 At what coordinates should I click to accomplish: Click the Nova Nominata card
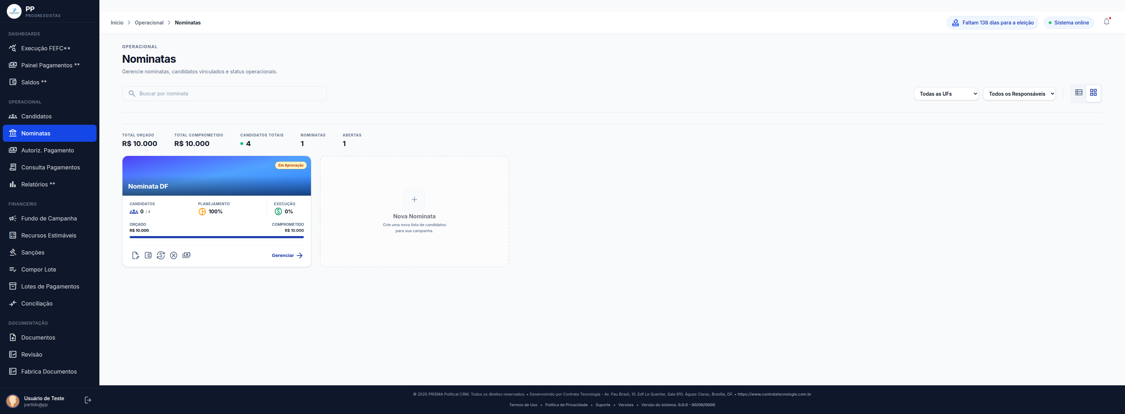414,212
